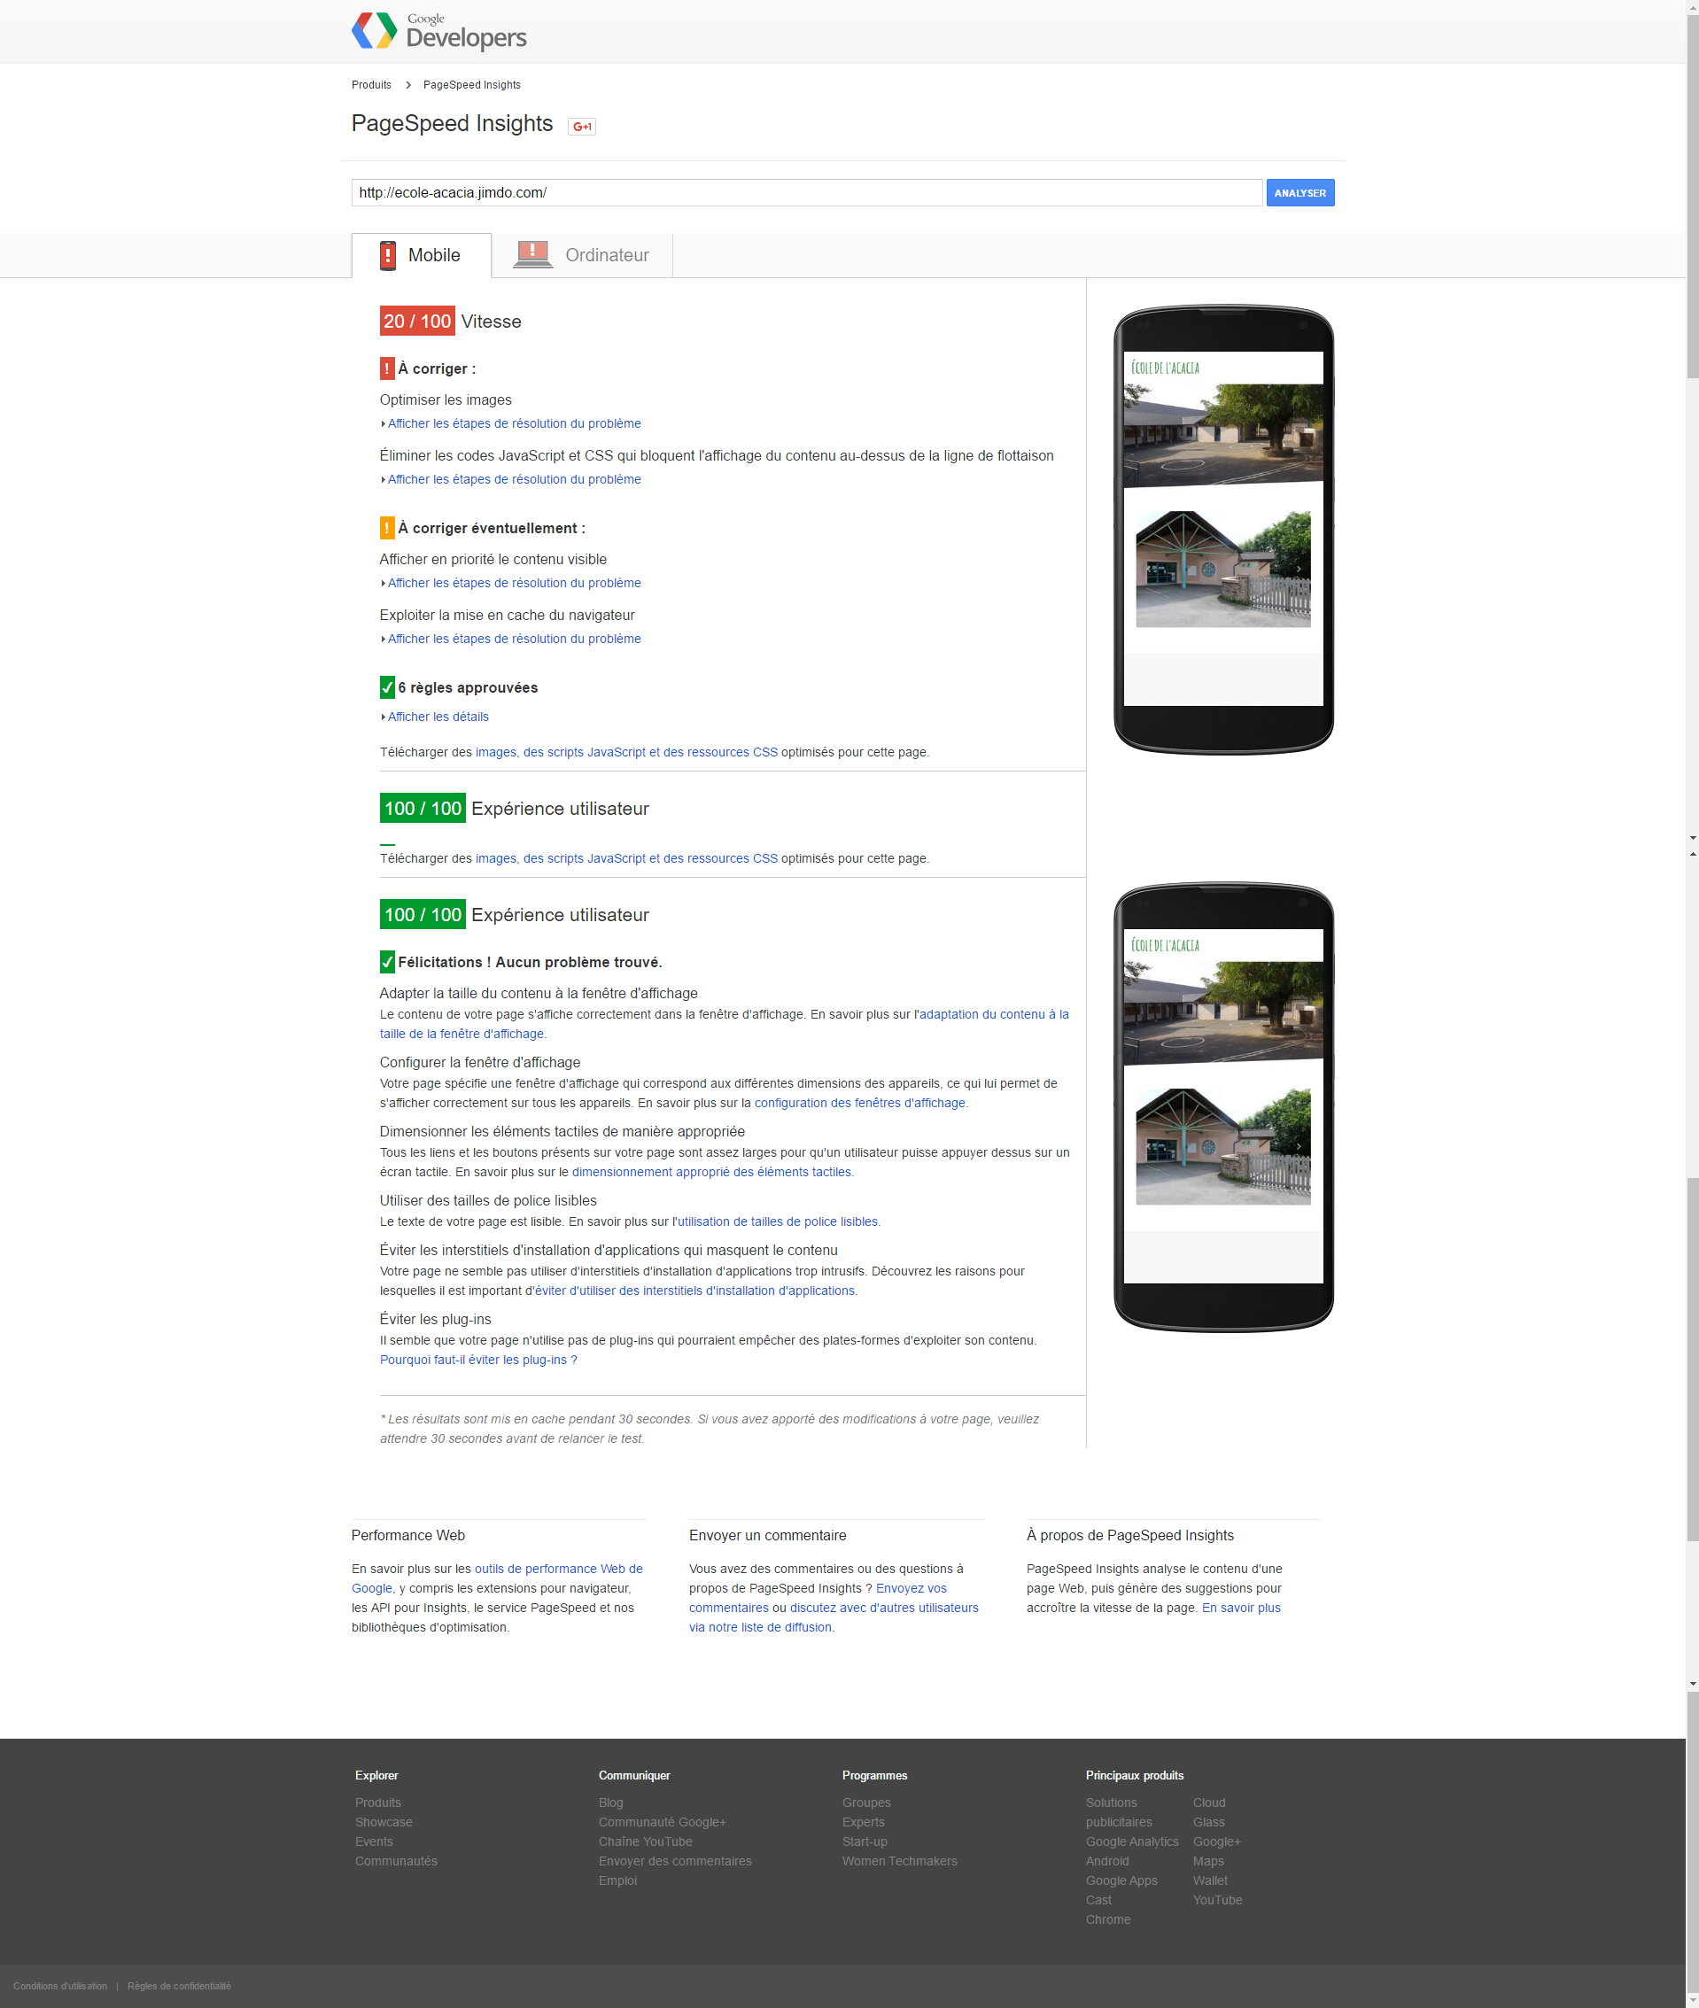This screenshot has height=2008, width=1699.
Task: Open Conditions d'utilisation link
Action: pyautogui.click(x=59, y=1986)
